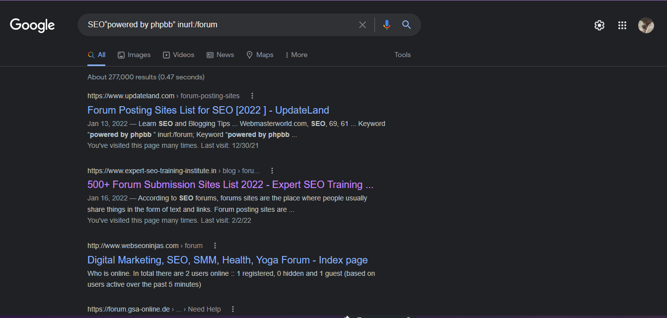Switch to Videos tab

(x=179, y=55)
